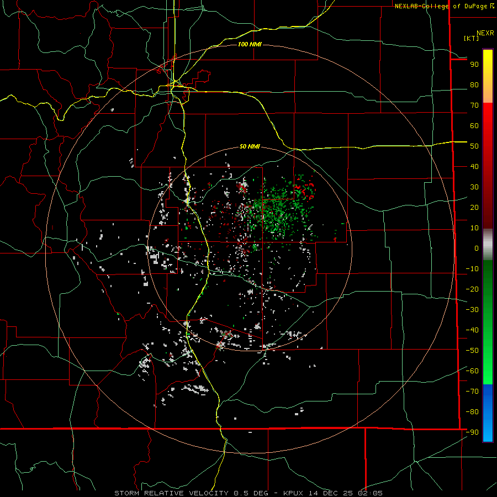Select the 20 value on velocity scale

click(474, 208)
